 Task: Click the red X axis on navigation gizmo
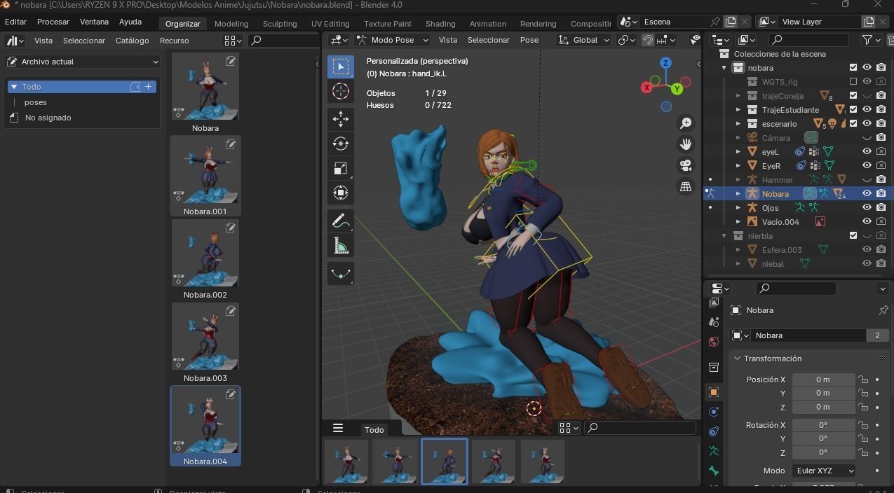(646, 88)
